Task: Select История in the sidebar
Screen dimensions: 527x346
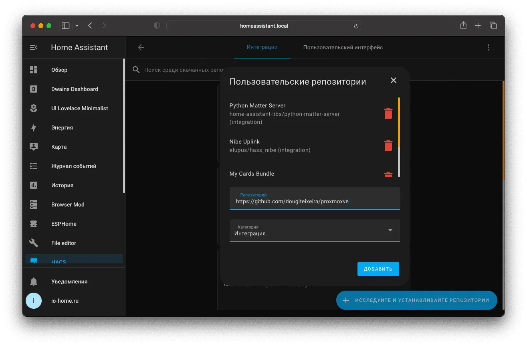Action: click(x=74, y=185)
